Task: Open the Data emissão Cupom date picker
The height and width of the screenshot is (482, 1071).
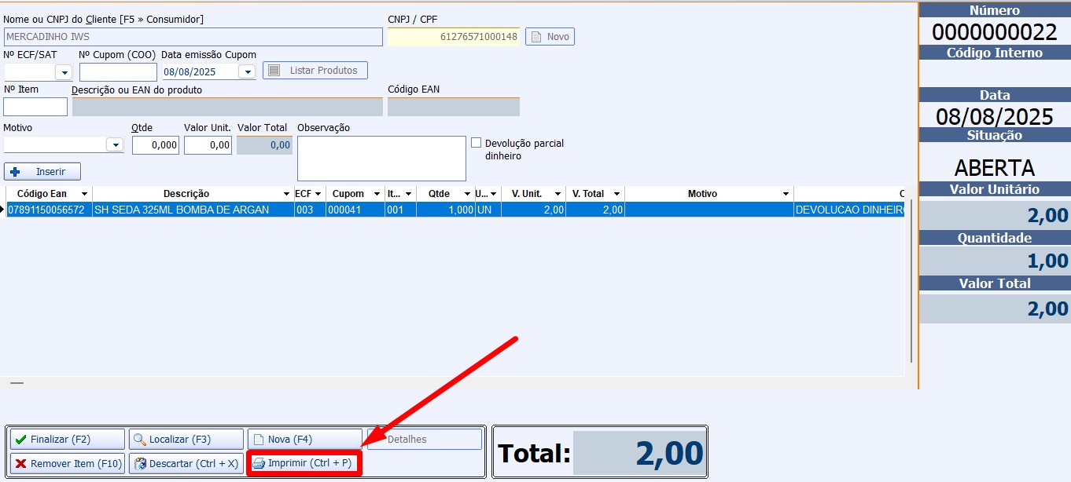Action: coord(247,72)
